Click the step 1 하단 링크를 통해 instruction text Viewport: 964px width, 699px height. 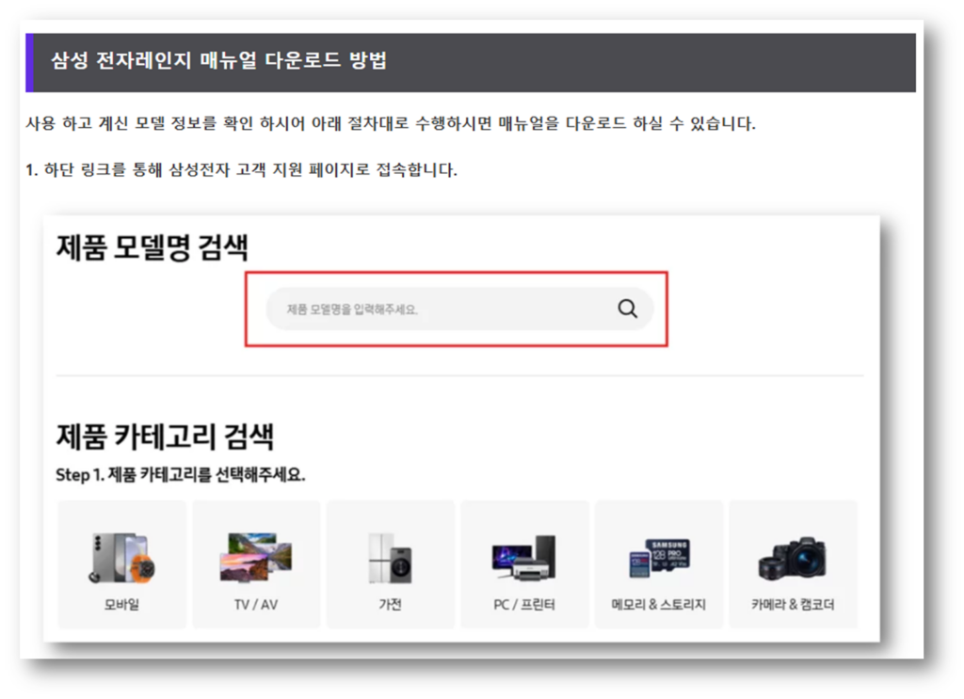(242, 170)
